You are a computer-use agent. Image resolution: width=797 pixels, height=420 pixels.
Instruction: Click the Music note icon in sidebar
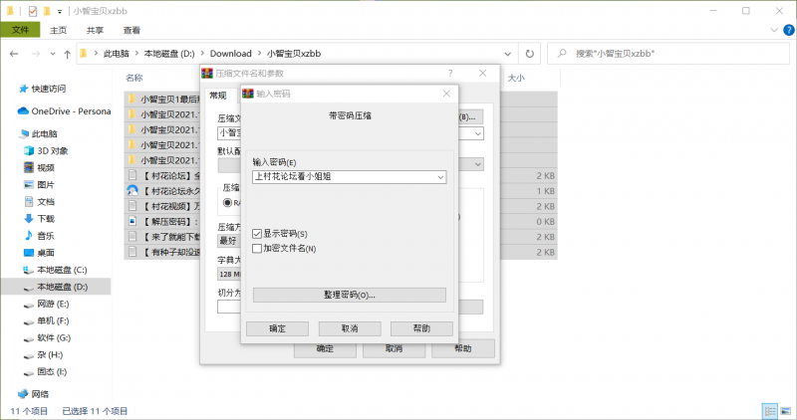pyautogui.click(x=29, y=236)
